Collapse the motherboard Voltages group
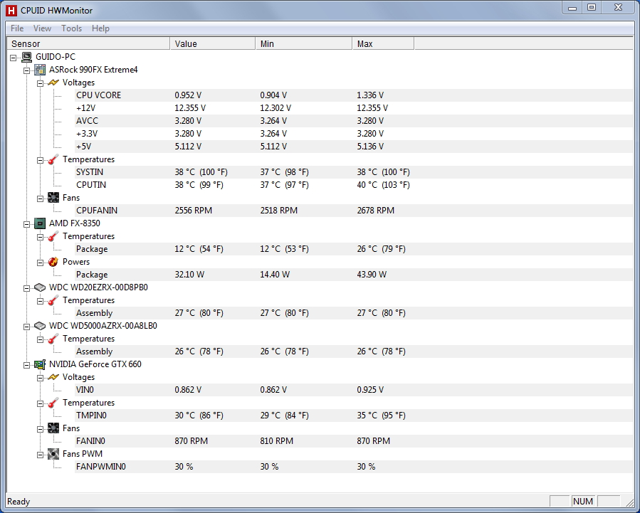 41,83
